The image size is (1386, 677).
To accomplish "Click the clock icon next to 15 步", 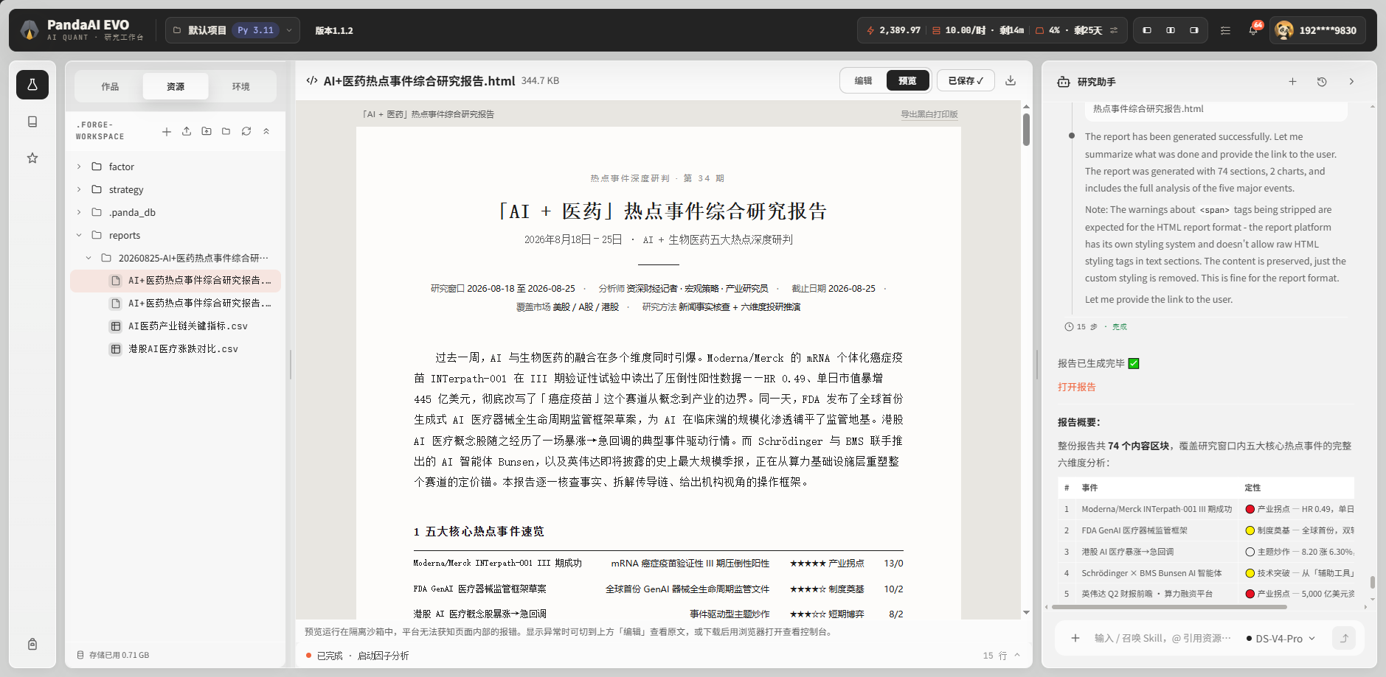I will 1069,326.
